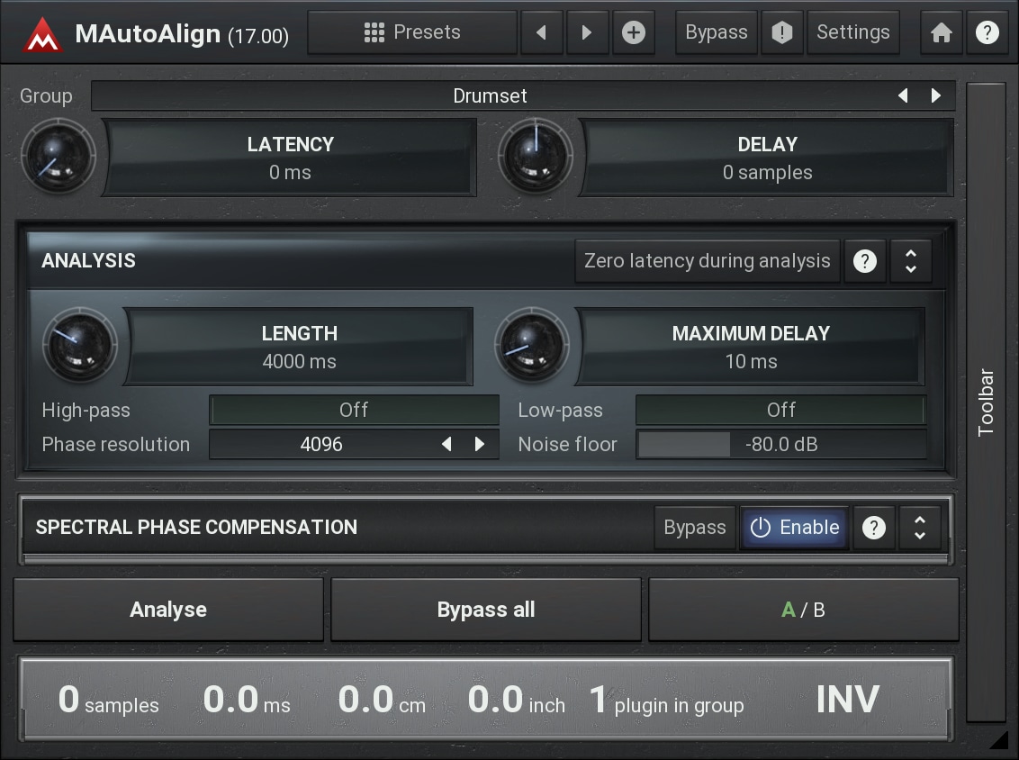The width and height of the screenshot is (1019, 760).
Task: Expand the Spectral Phase Compensation panel arrows
Action: coord(919,528)
